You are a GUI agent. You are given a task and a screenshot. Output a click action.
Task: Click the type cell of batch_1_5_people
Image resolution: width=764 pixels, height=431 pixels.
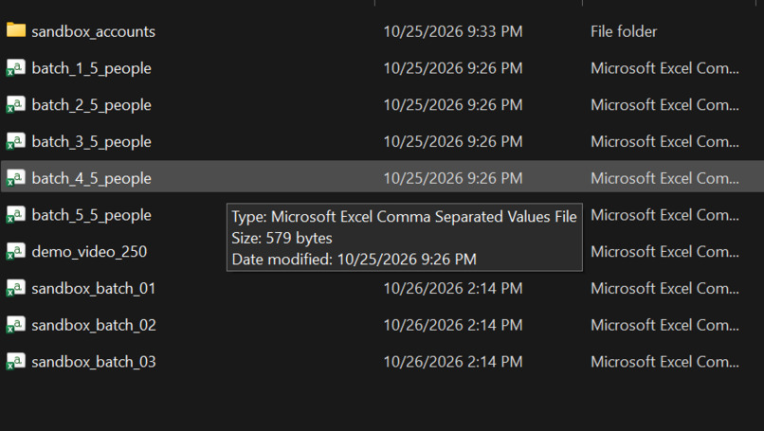click(x=664, y=68)
